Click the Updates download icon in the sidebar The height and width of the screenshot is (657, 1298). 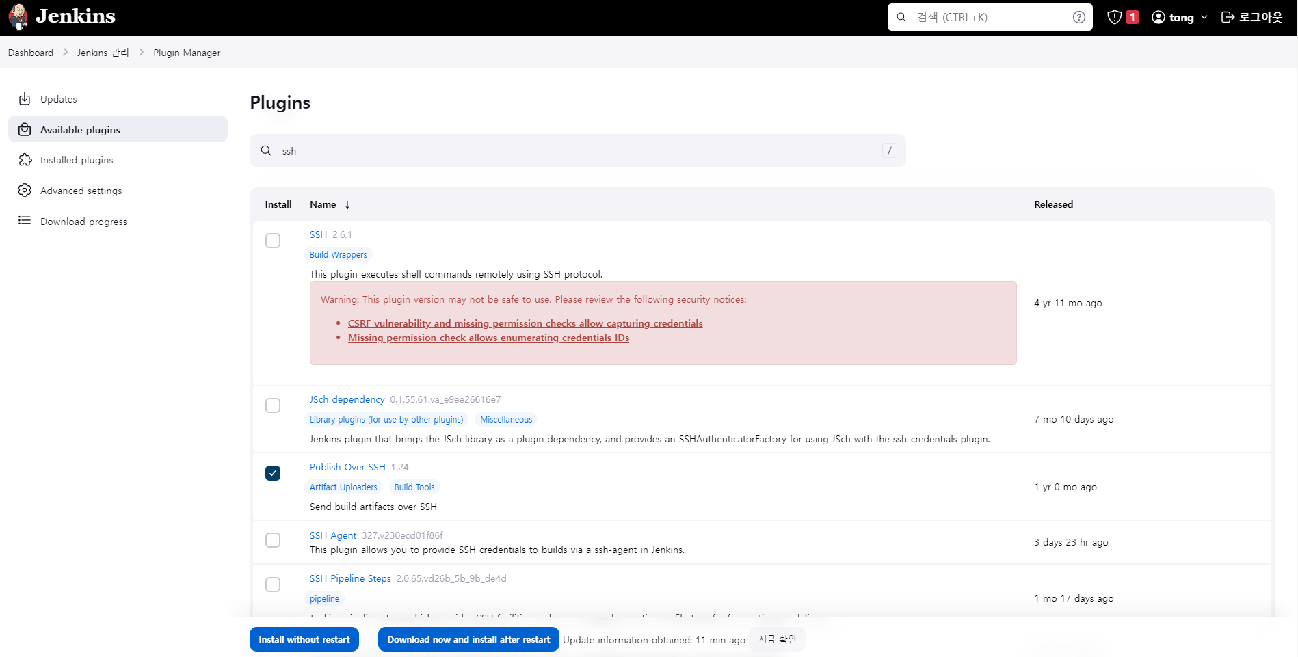(x=25, y=99)
